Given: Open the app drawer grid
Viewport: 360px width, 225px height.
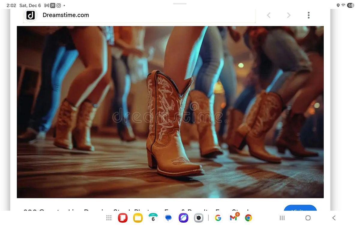Looking at the screenshot, I should [109, 217].
